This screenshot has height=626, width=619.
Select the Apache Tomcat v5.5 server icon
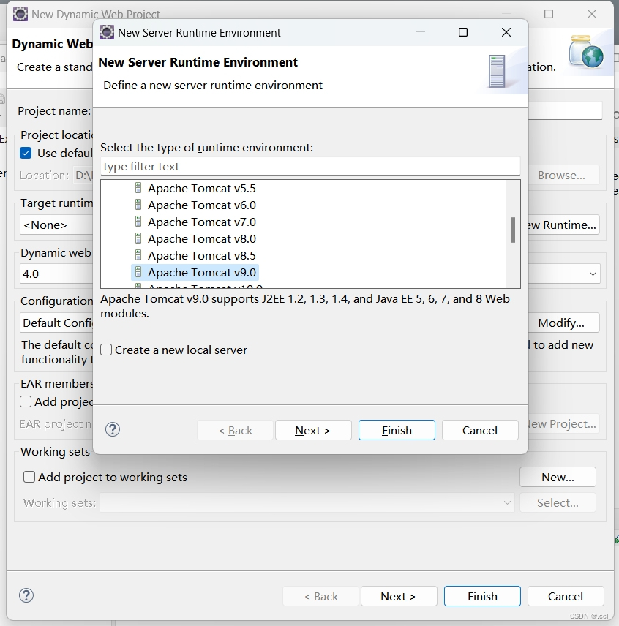[138, 188]
